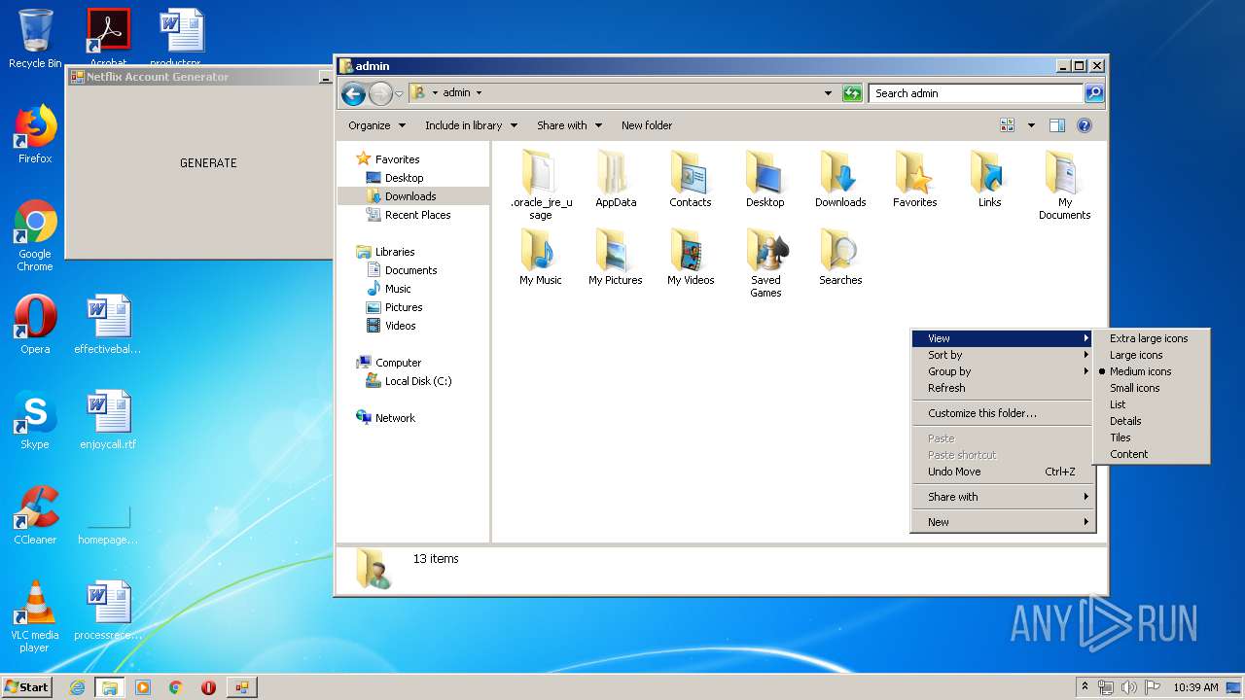Open enjoycall.rtf desktop file
The width and height of the screenshot is (1245, 700).
coord(108,420)
